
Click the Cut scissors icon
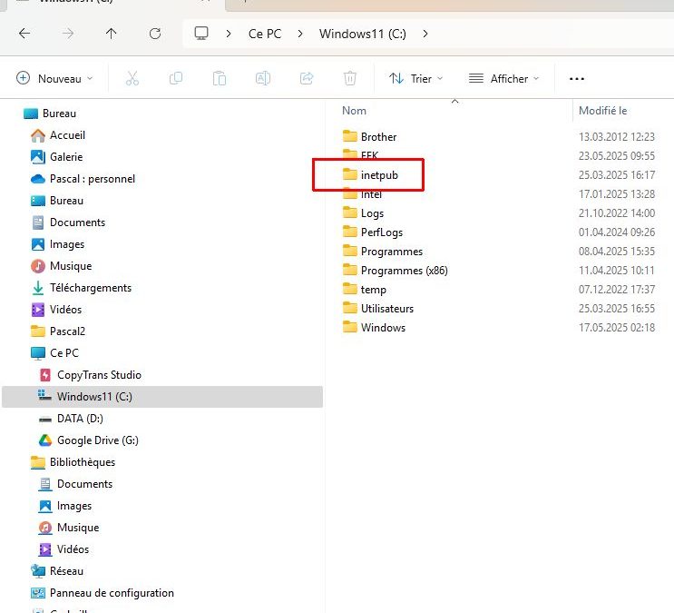[x=132, y=78]
